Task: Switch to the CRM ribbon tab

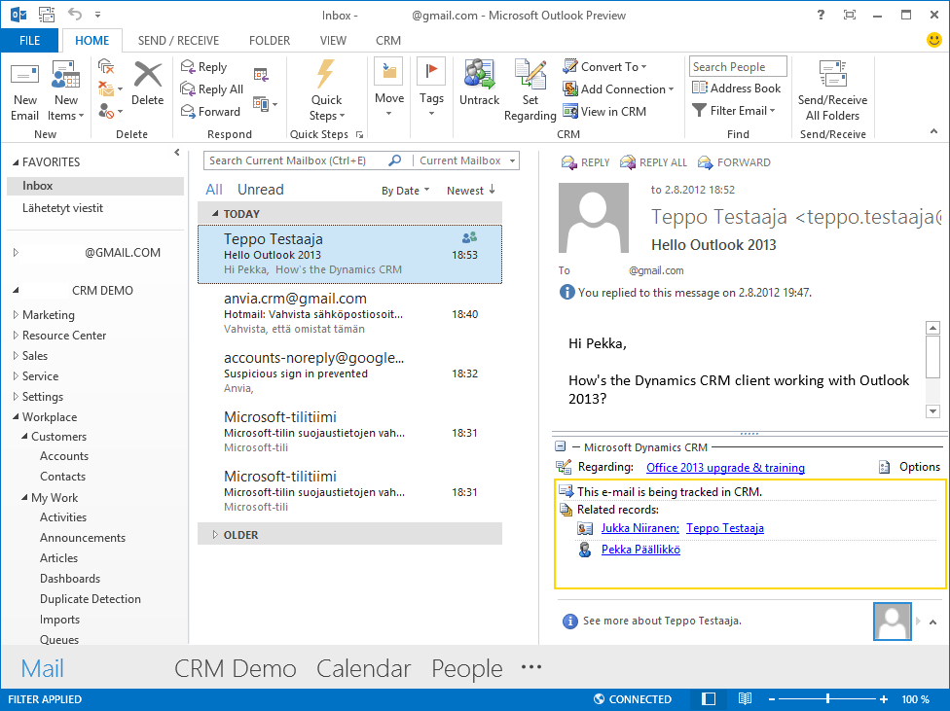Action: tap(387, 41)
